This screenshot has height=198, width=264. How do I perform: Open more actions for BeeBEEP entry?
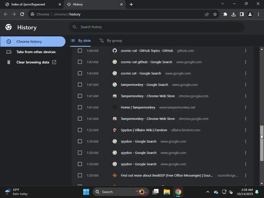(x=245, y=175)
